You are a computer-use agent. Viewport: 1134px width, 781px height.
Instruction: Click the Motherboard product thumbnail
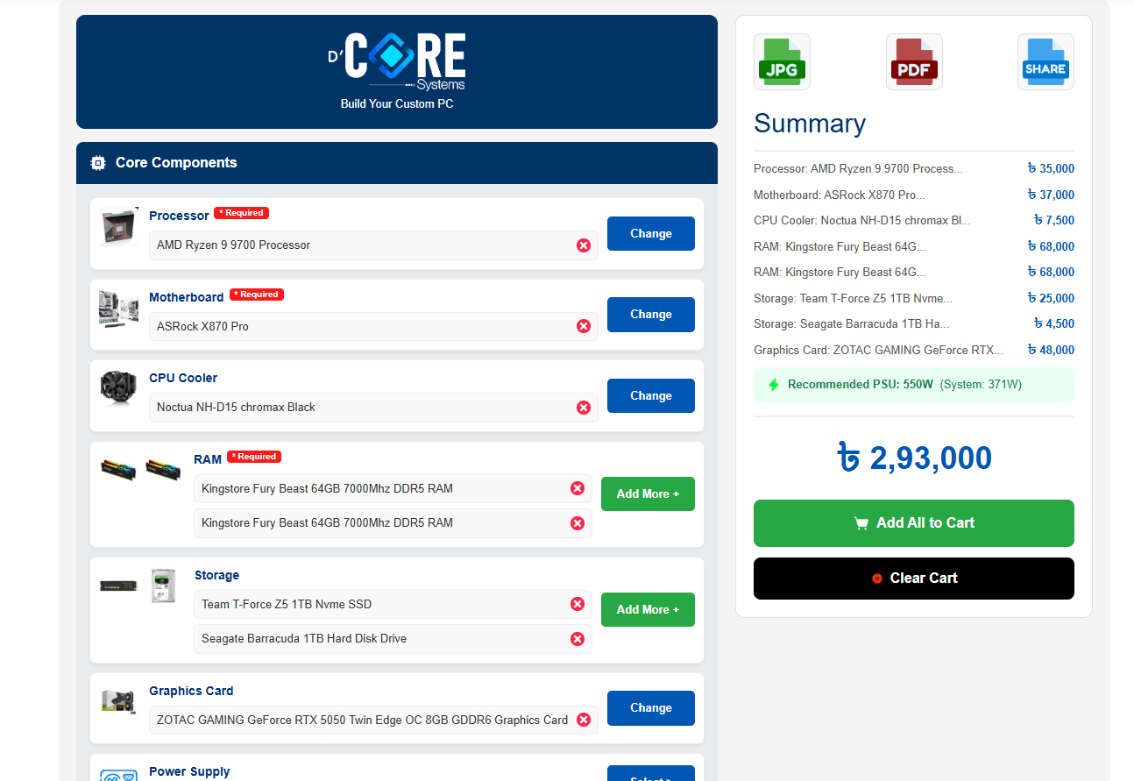pos(118,309)
